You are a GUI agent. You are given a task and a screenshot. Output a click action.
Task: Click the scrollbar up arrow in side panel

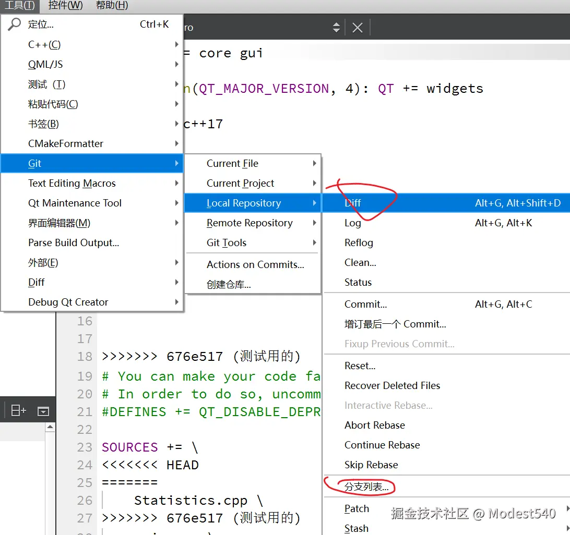50,427
